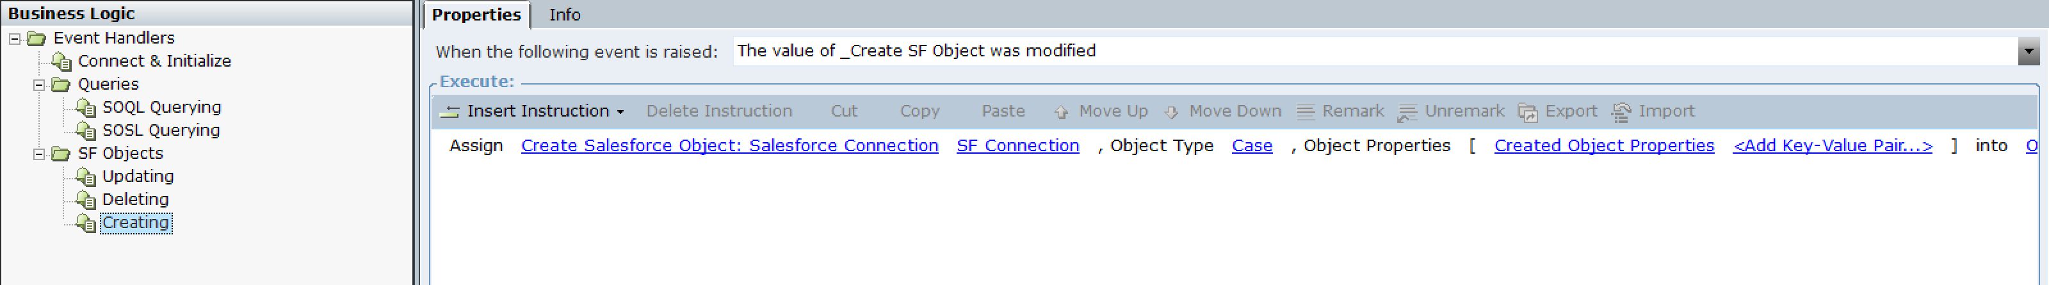2049x285 pixels.
Task: Select the Deleting event handler
Action: 135,200
